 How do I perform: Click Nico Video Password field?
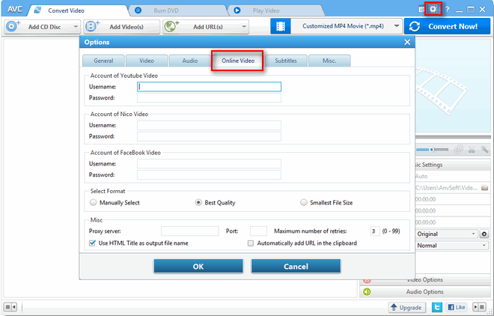(209, 136)
